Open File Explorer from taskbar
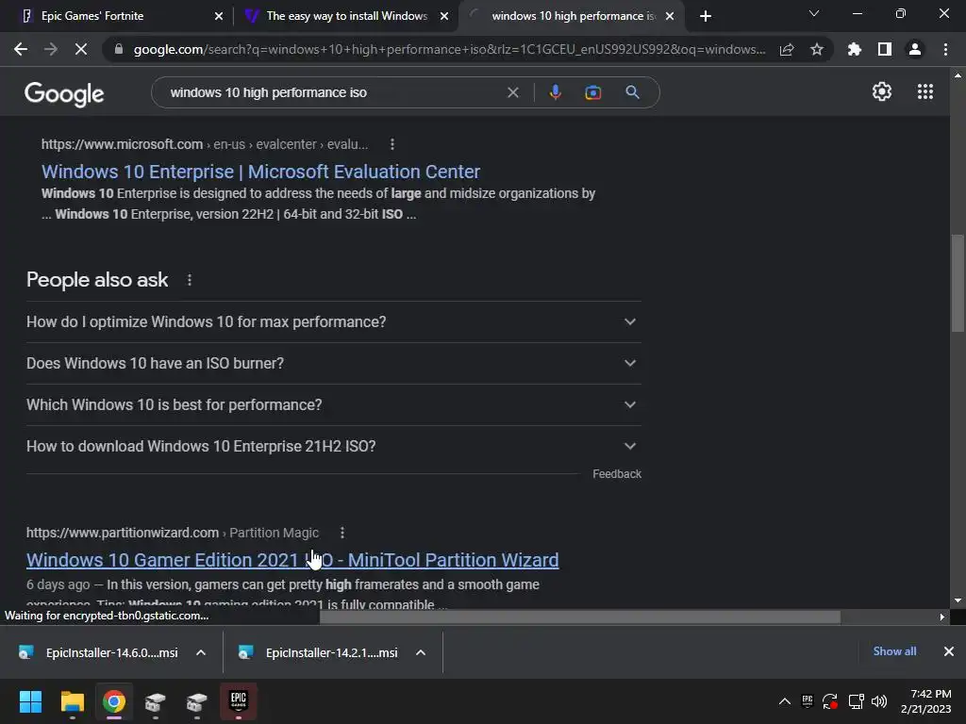966x724 pixels. pos(72,701)
